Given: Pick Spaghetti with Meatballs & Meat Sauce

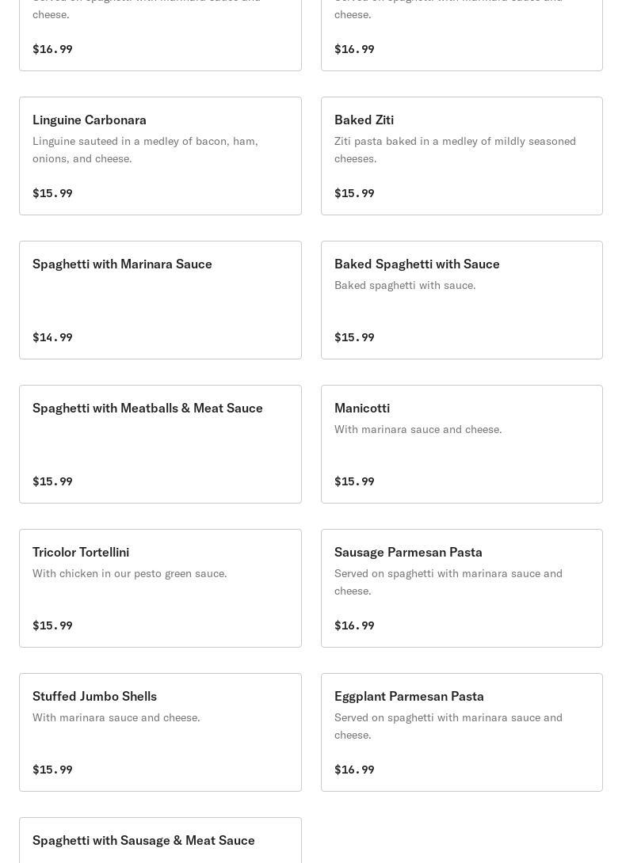Looking at the screenshot, I should coord(147,409).
